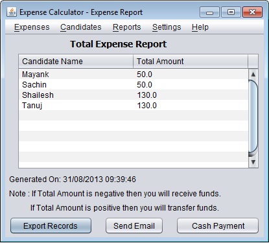Click the Candidate Name column header
269x243 pixels.
click(x=76, y=62)
